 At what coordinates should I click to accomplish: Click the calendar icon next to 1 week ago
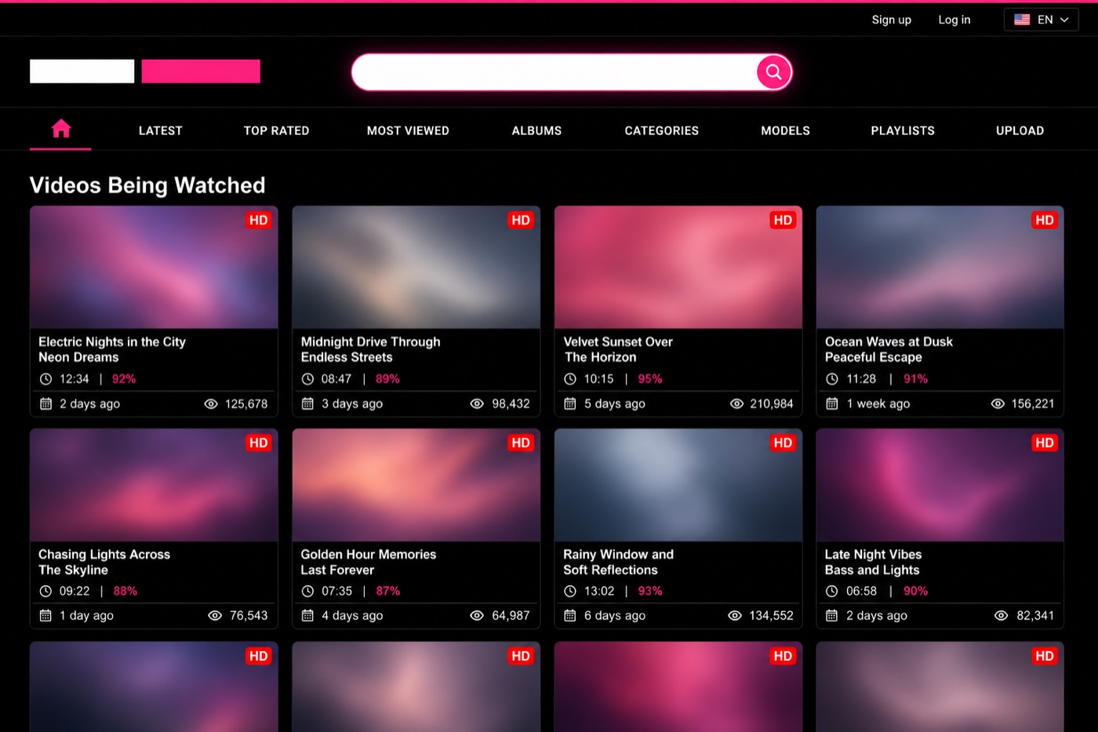(832, 403)
